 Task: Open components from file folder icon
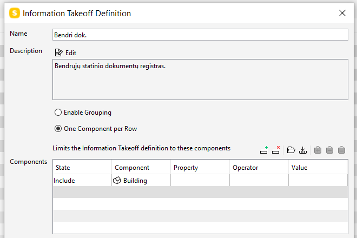tap(291, 150)
